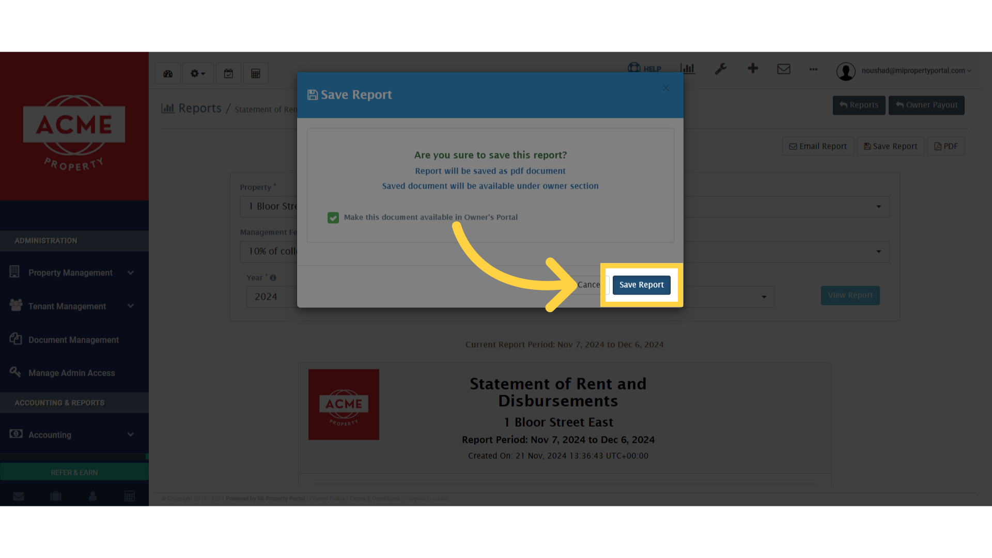Close the Save Report dialog with X
This screenshot has width=992, height=558.
pos(665,88)
